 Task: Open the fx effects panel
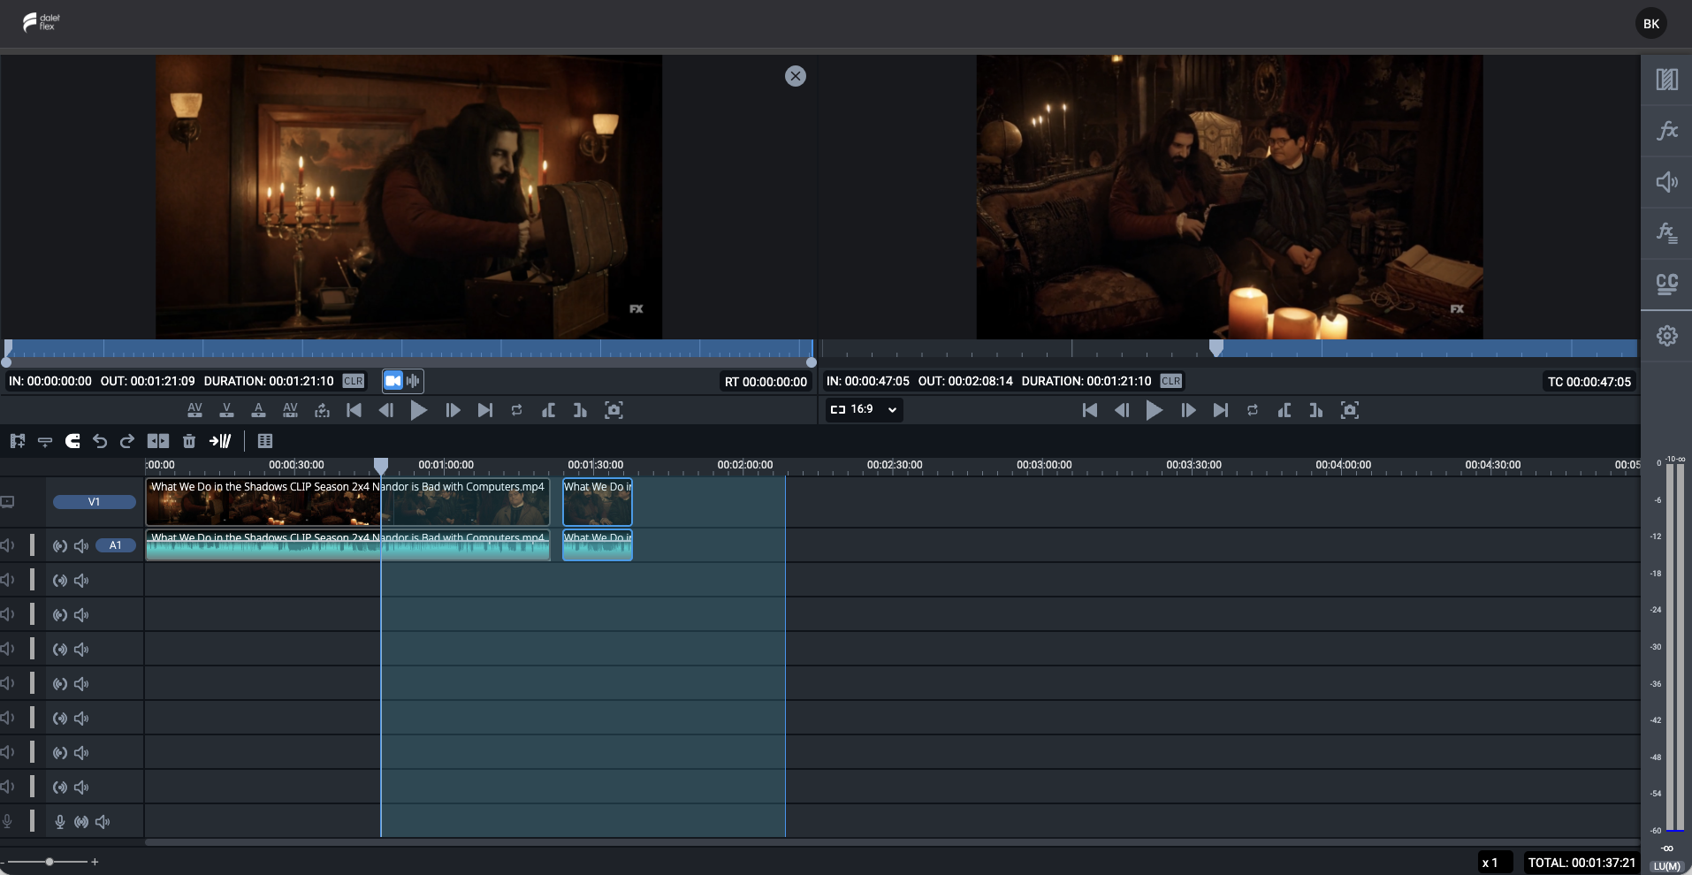[x=1666, y=131]
